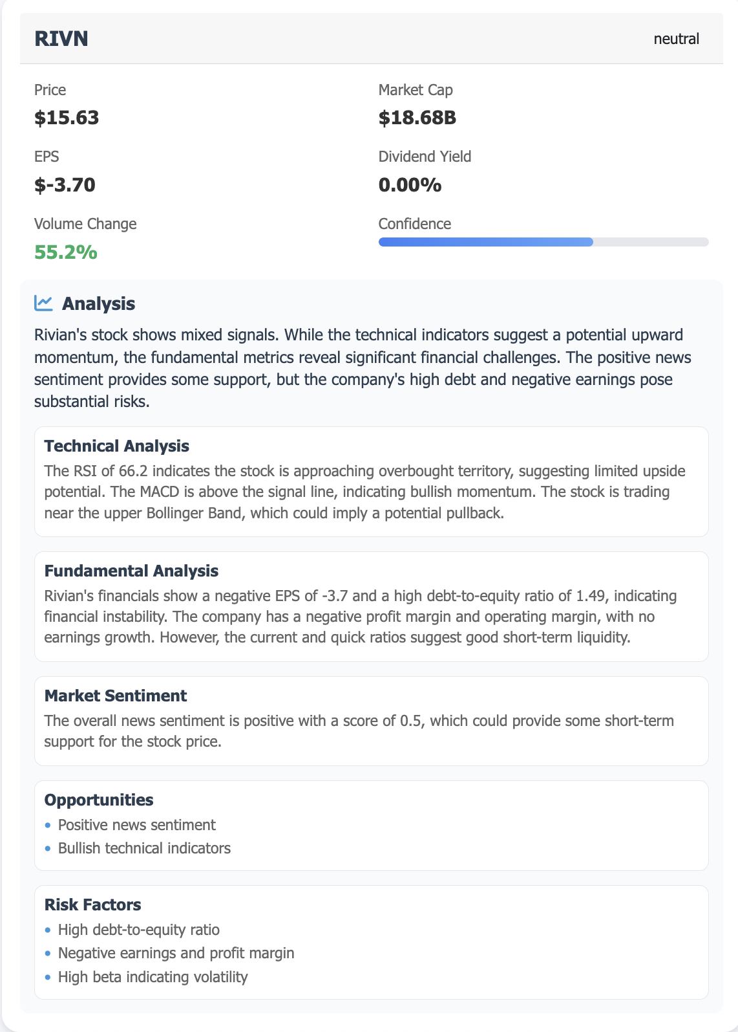Select the $18.68B market cap value
Image resolution: width=738 pixels, height=1032 pixels.
[417, 118]
